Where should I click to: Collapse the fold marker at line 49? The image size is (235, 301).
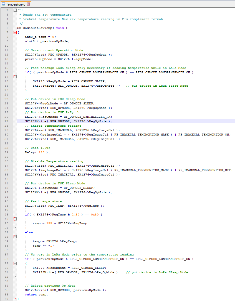pyautogui.click(x=15, y=219)
